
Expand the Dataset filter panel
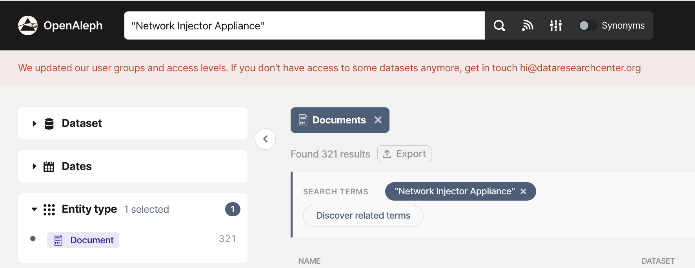133,123
